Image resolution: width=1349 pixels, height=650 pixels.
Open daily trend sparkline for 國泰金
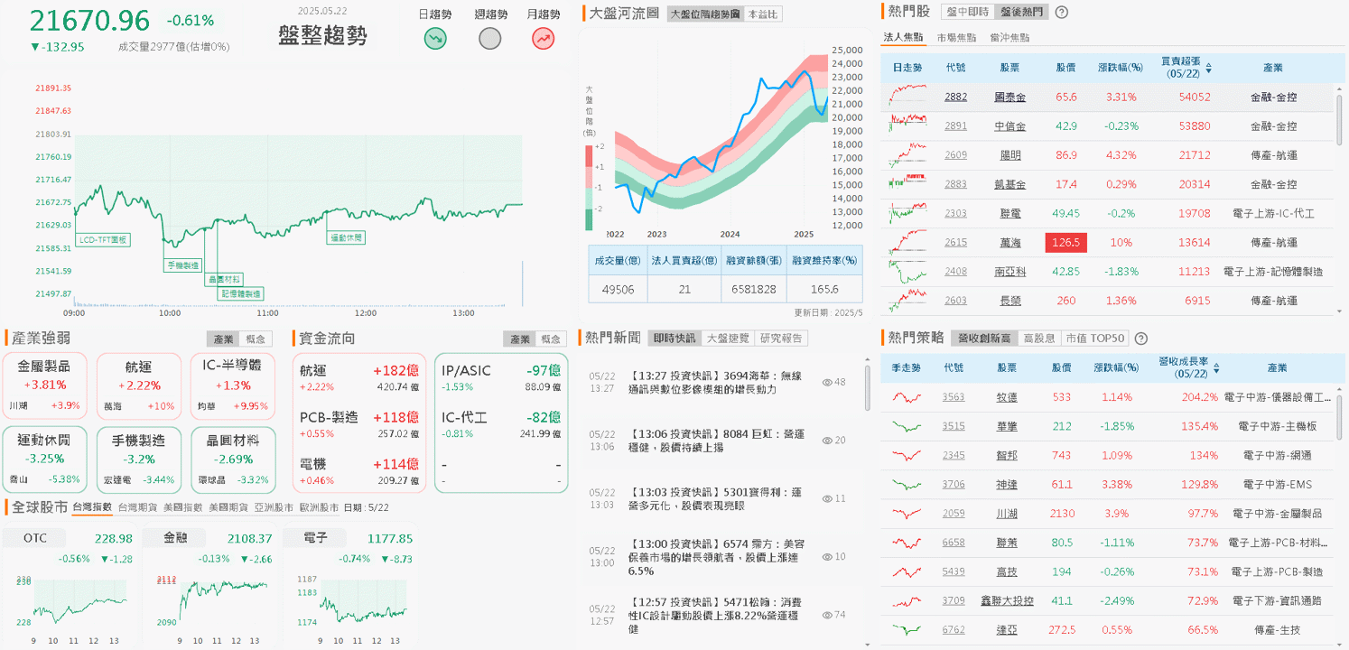click(x=907, y=96)
